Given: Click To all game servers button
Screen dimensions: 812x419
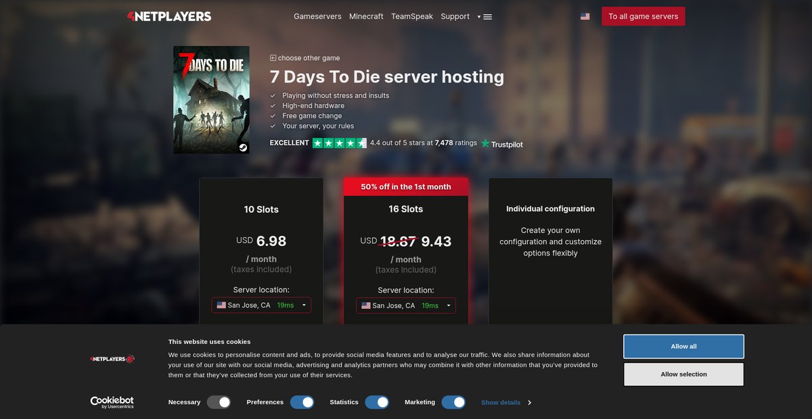Looking at the screenshot, I should 644,16.
